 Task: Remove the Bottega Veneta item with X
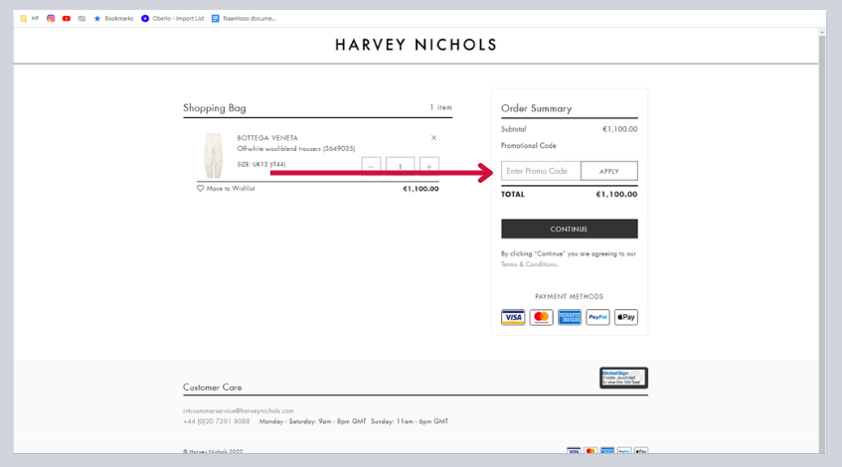pos(433,138)
